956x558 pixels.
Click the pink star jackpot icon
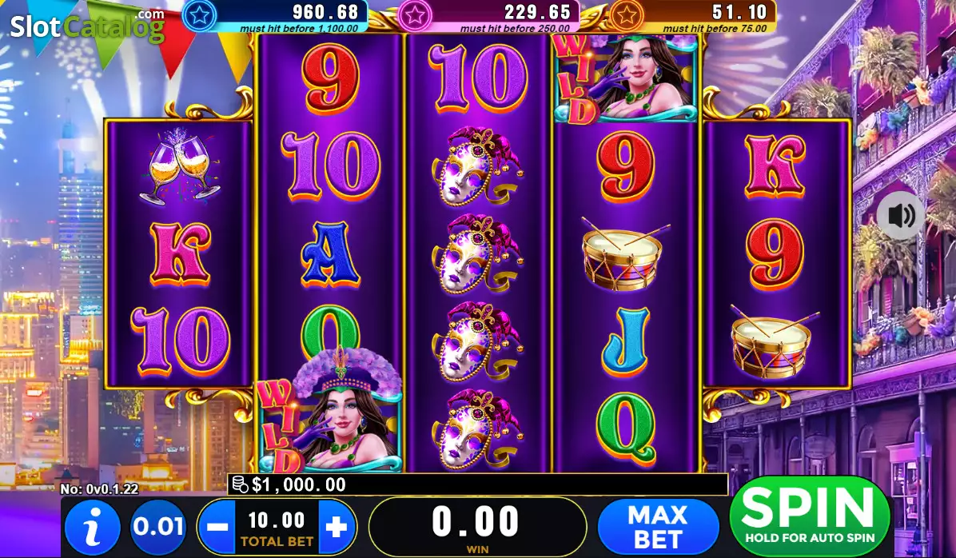[x=415, y=15]
